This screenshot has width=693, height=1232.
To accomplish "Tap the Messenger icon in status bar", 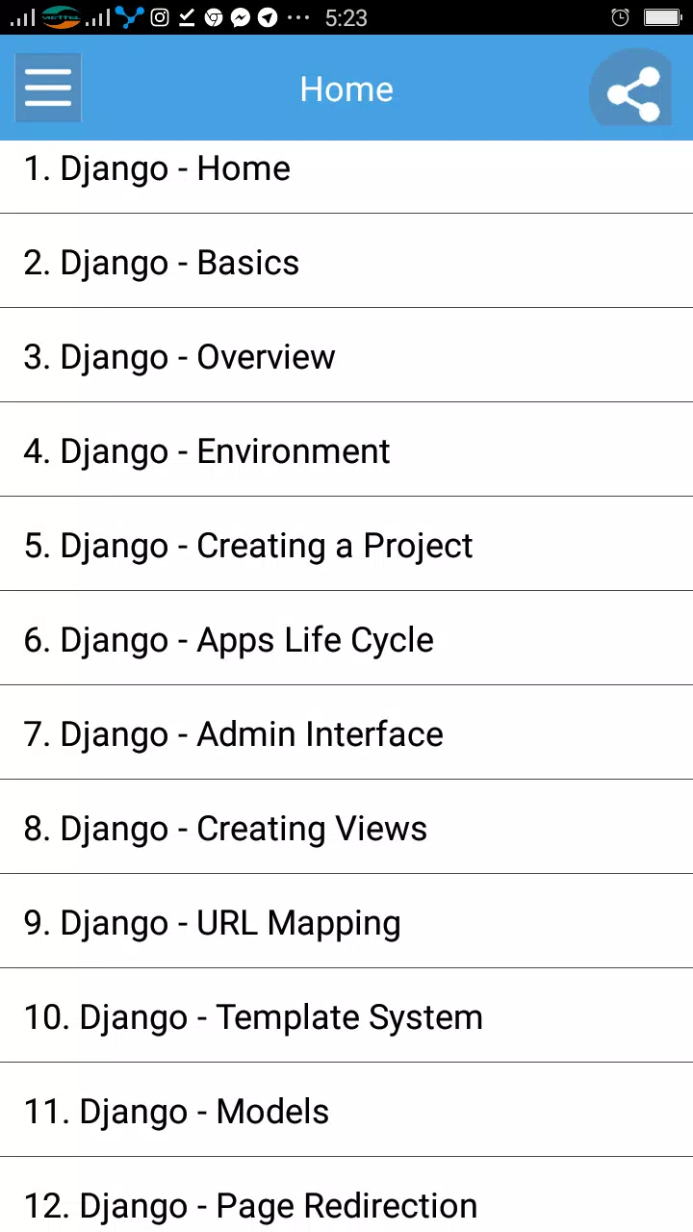I will coord(241,17).
